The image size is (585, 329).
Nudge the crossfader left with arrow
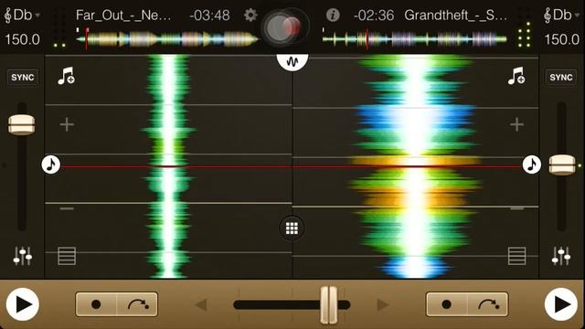point(201,304)
